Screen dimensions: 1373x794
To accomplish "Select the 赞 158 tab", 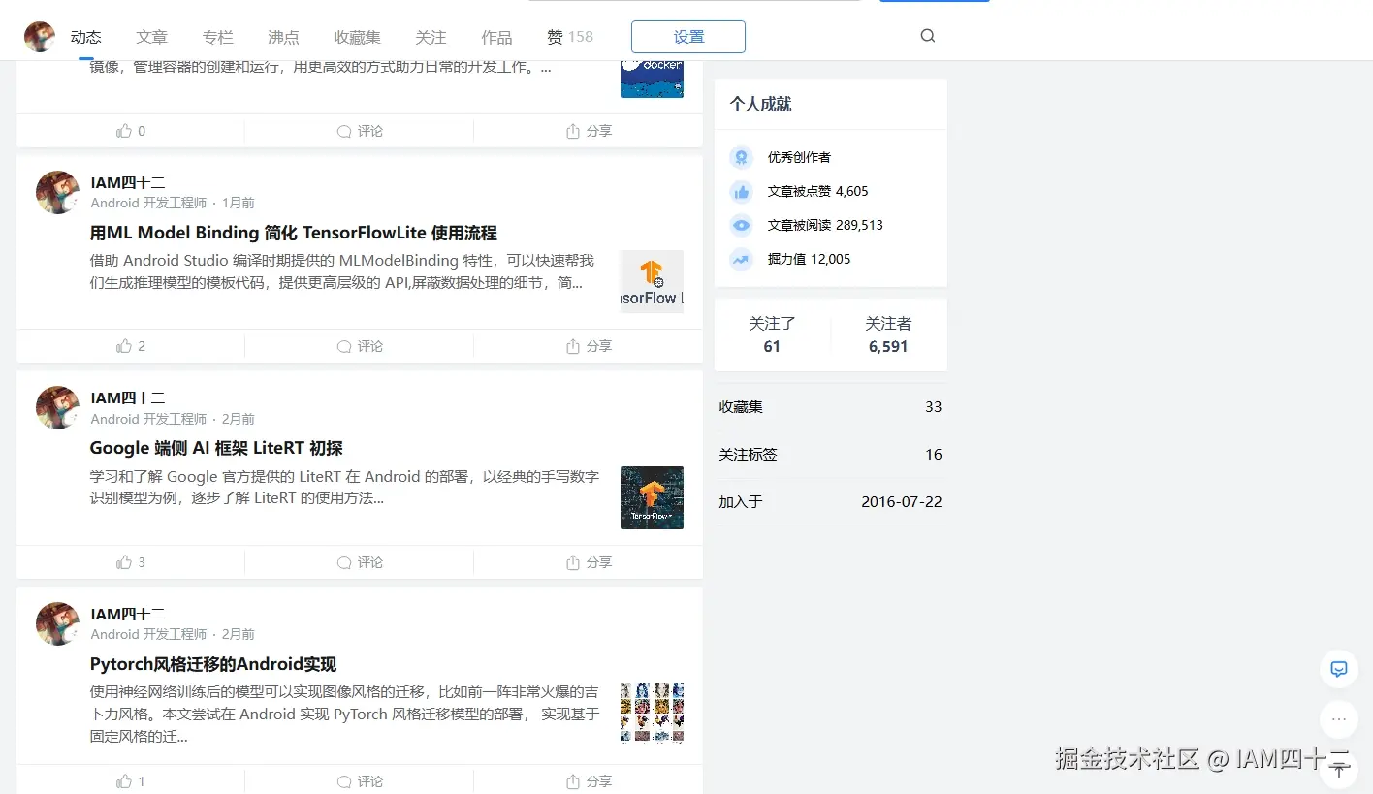I will click(x=570, y=37).
